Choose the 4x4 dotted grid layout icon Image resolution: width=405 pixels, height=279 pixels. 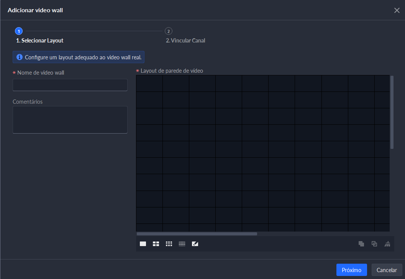pos(182,244)
